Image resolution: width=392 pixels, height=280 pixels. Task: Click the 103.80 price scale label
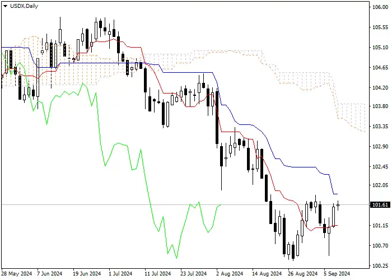[380, 106]
